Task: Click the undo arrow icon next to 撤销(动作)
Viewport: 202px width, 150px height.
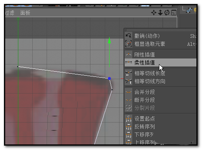Action: point(128,36)
